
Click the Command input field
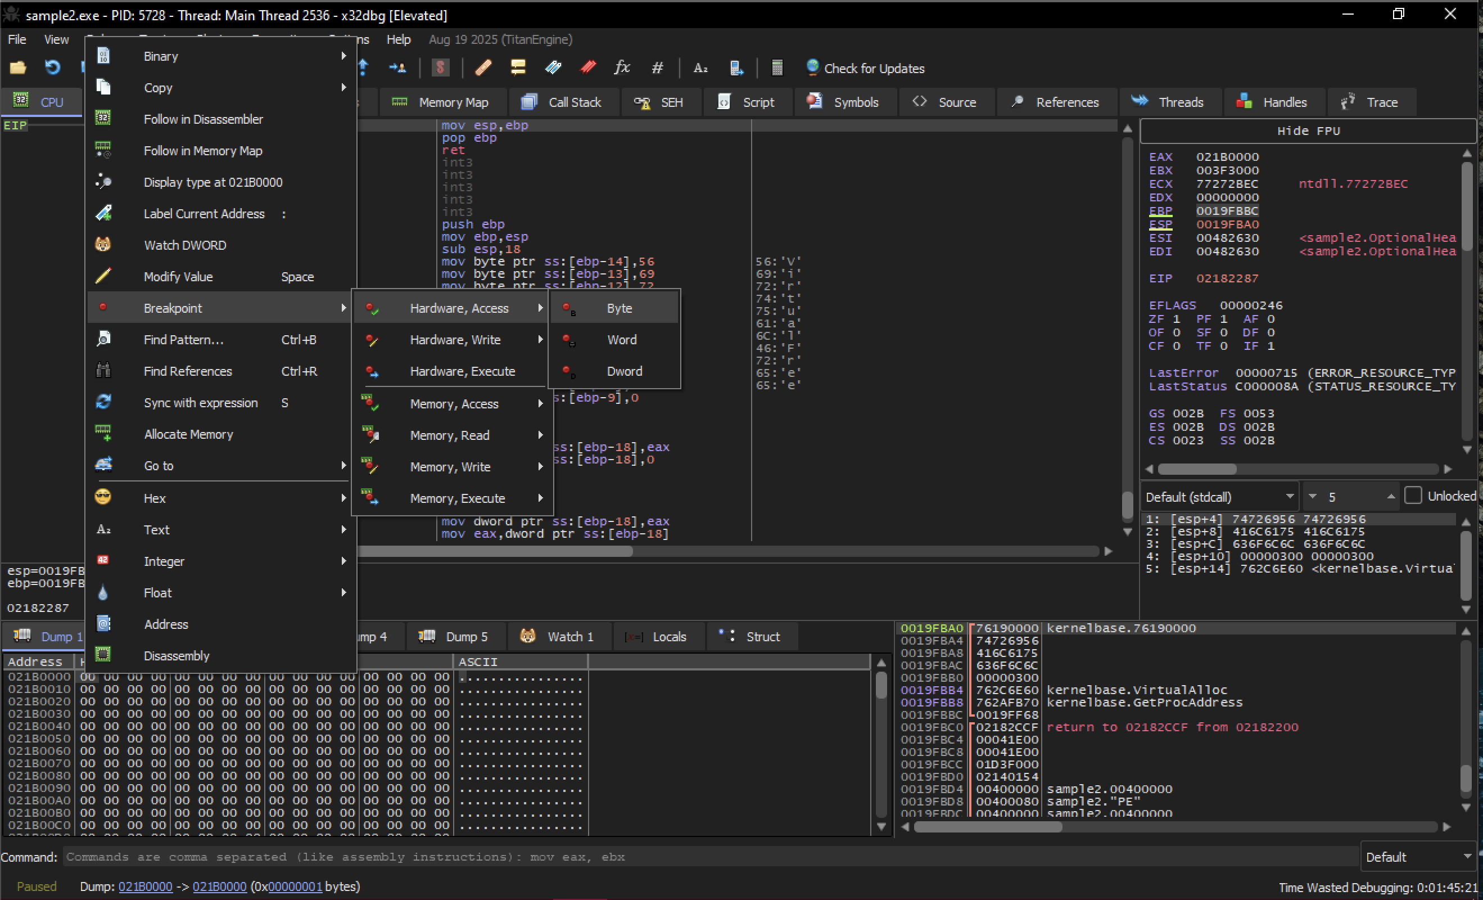pos(710,857)
